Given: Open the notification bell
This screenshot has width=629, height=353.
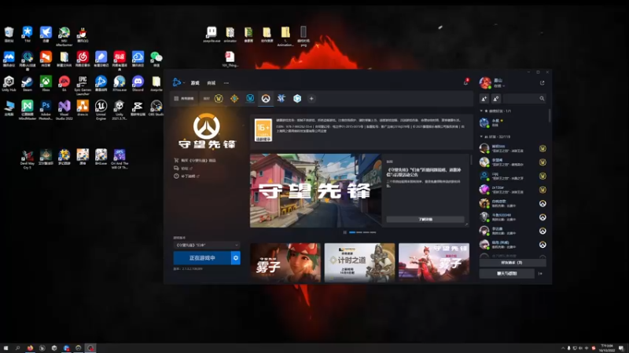Looking at the screenshot, I should (465, 82).
